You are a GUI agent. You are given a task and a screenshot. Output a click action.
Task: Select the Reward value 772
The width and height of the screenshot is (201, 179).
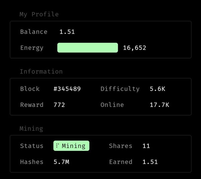coord(59,105)
